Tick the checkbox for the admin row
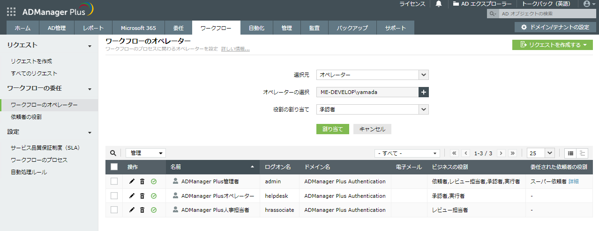599x231 pixels. pos(114,181)
